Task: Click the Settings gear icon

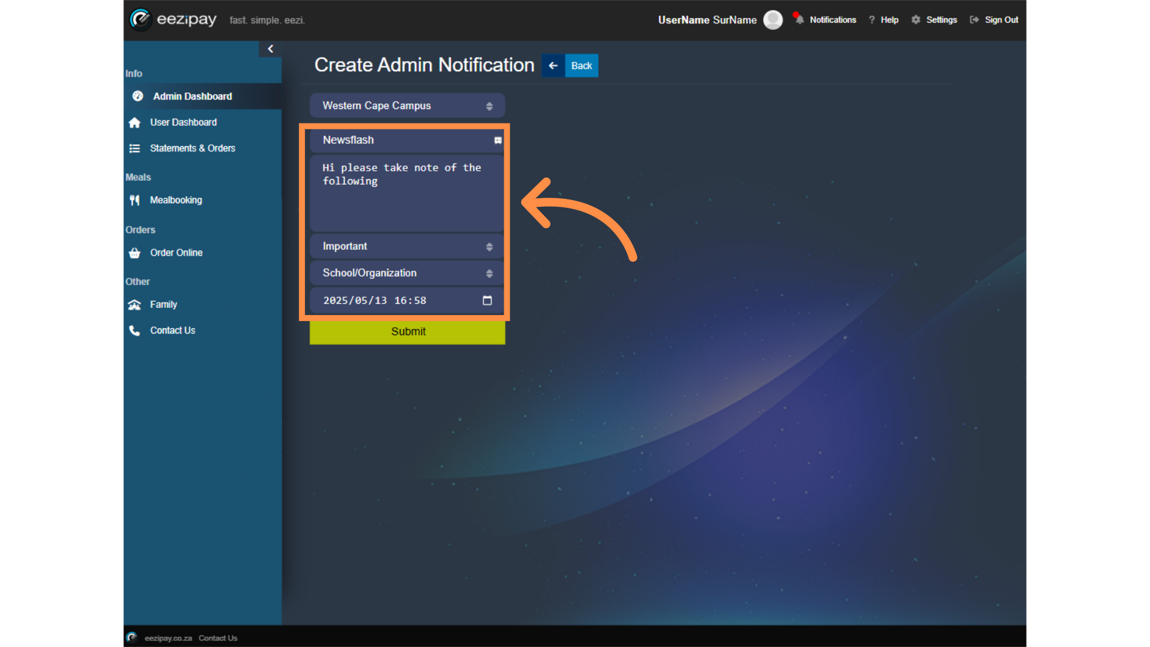Action: (x=916, y=20)
